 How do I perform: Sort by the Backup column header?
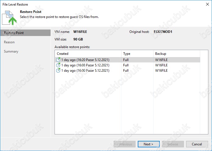click(x=177, y=54)
